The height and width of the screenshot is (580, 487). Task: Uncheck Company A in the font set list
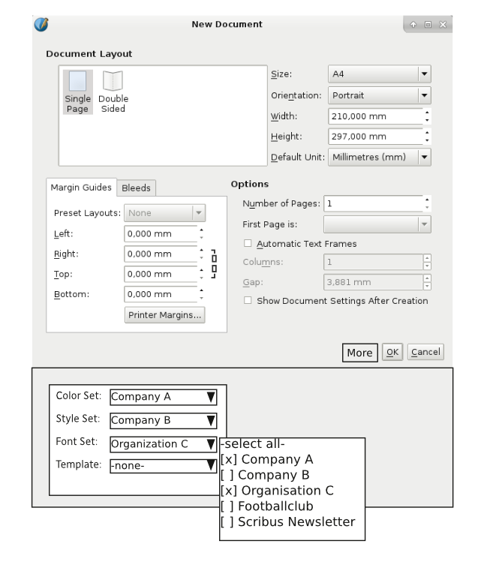coord(227,459)
